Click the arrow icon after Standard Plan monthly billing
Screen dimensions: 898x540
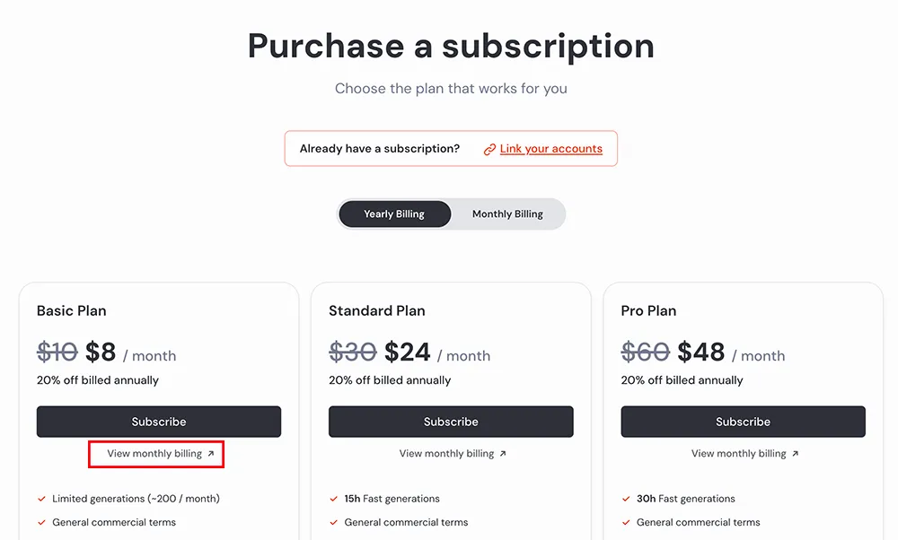(503, 454)
